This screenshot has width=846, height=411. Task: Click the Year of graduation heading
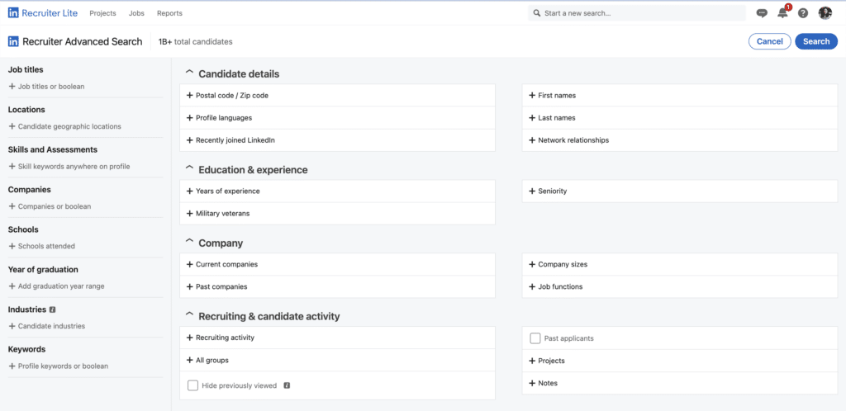click(43, 269)
